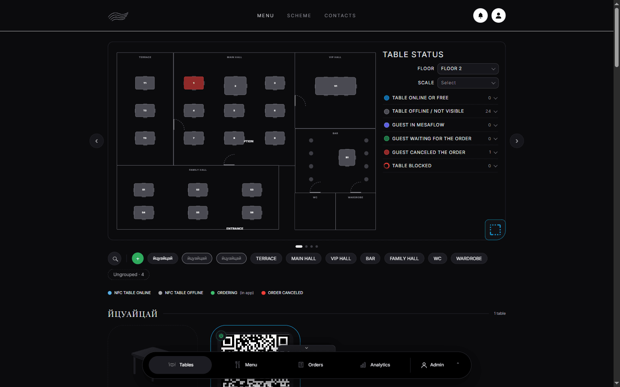Go to previous slide arrow
The width and height of the screenshot is (620, 387).
click(x=96, y=141)
